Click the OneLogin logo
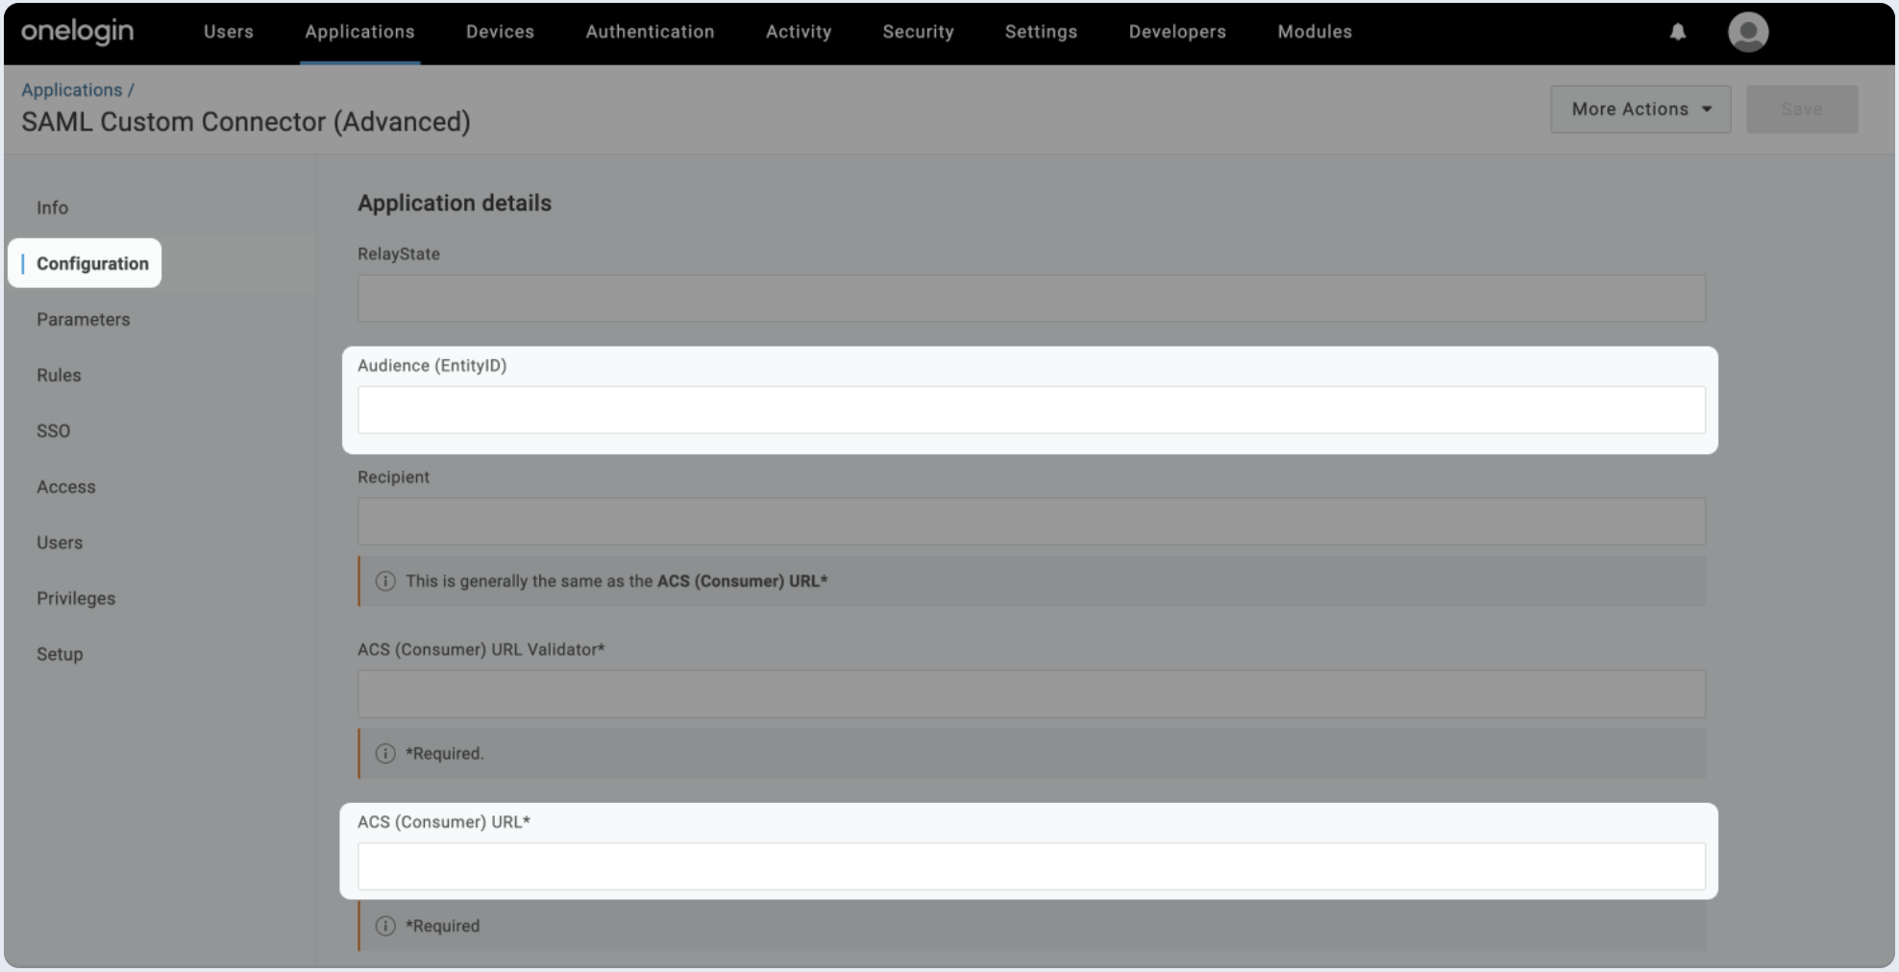Viewport: 1899px width, 972px height. point(78,32)
